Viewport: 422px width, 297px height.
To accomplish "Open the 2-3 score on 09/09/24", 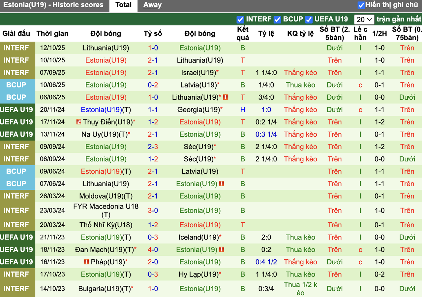I will pyautogui.click(x=153, y=147).
